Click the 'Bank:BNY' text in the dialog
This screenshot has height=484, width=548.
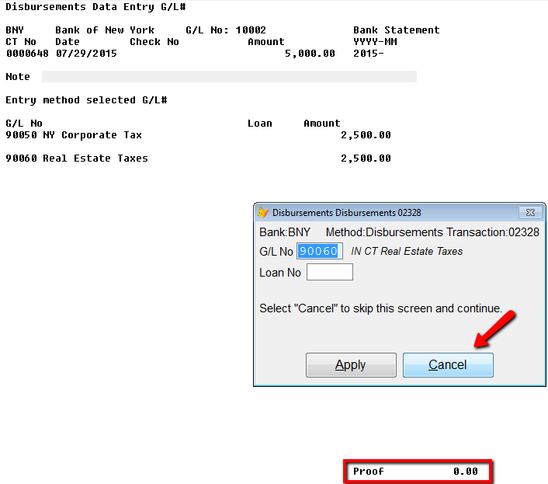[285, 232]
